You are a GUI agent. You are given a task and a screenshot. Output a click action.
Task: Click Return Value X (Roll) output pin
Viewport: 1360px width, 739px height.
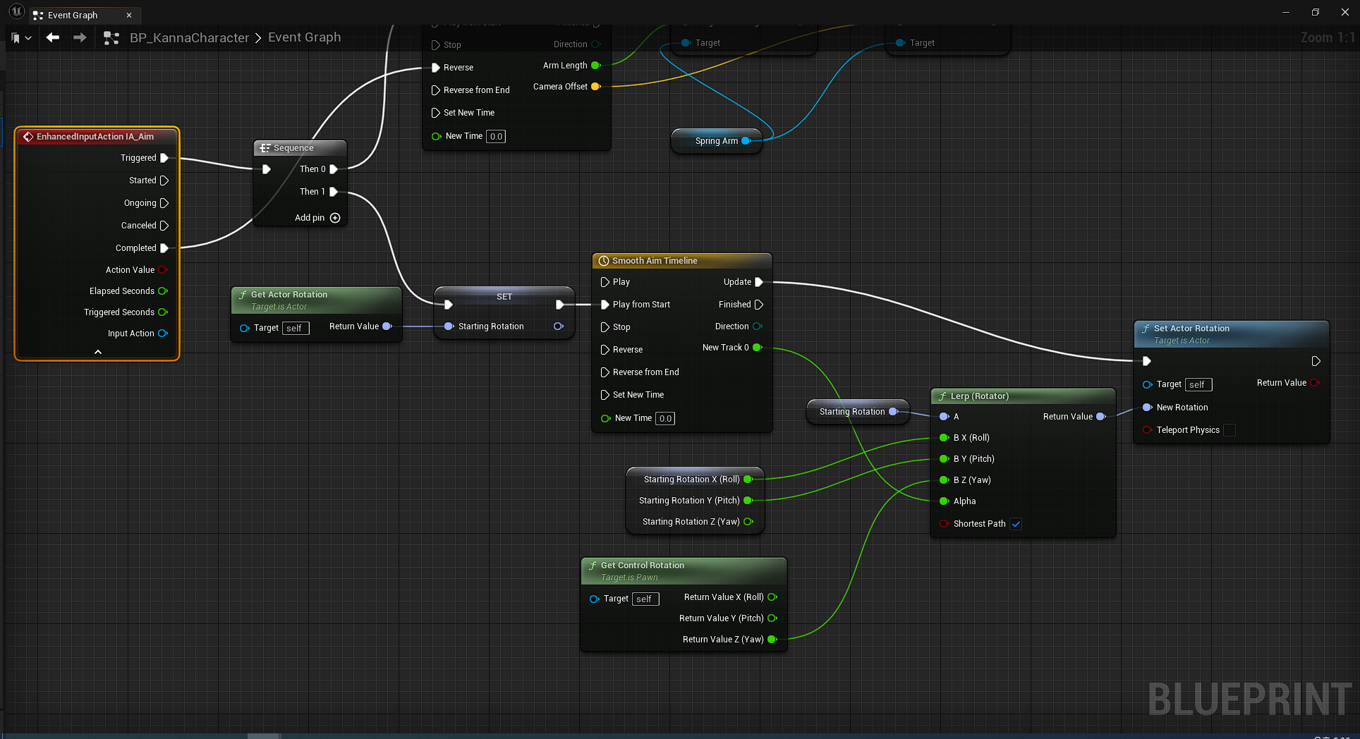click(x=772, y=597)
